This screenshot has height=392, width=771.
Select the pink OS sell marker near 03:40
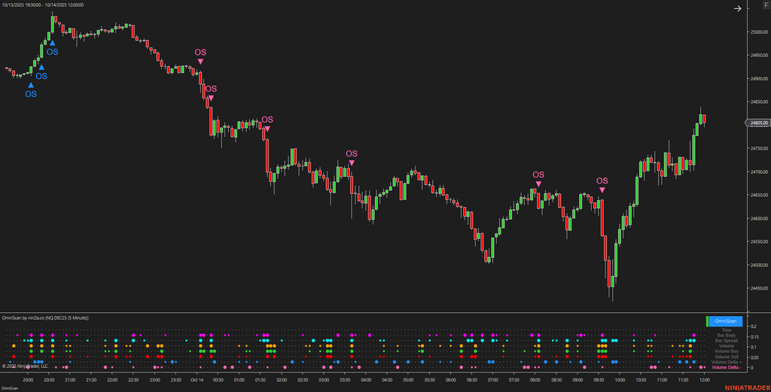[352, 158]
